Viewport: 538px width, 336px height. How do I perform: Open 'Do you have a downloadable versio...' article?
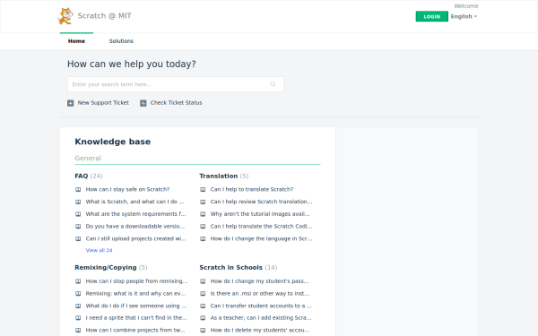click(x=135, y=227)
